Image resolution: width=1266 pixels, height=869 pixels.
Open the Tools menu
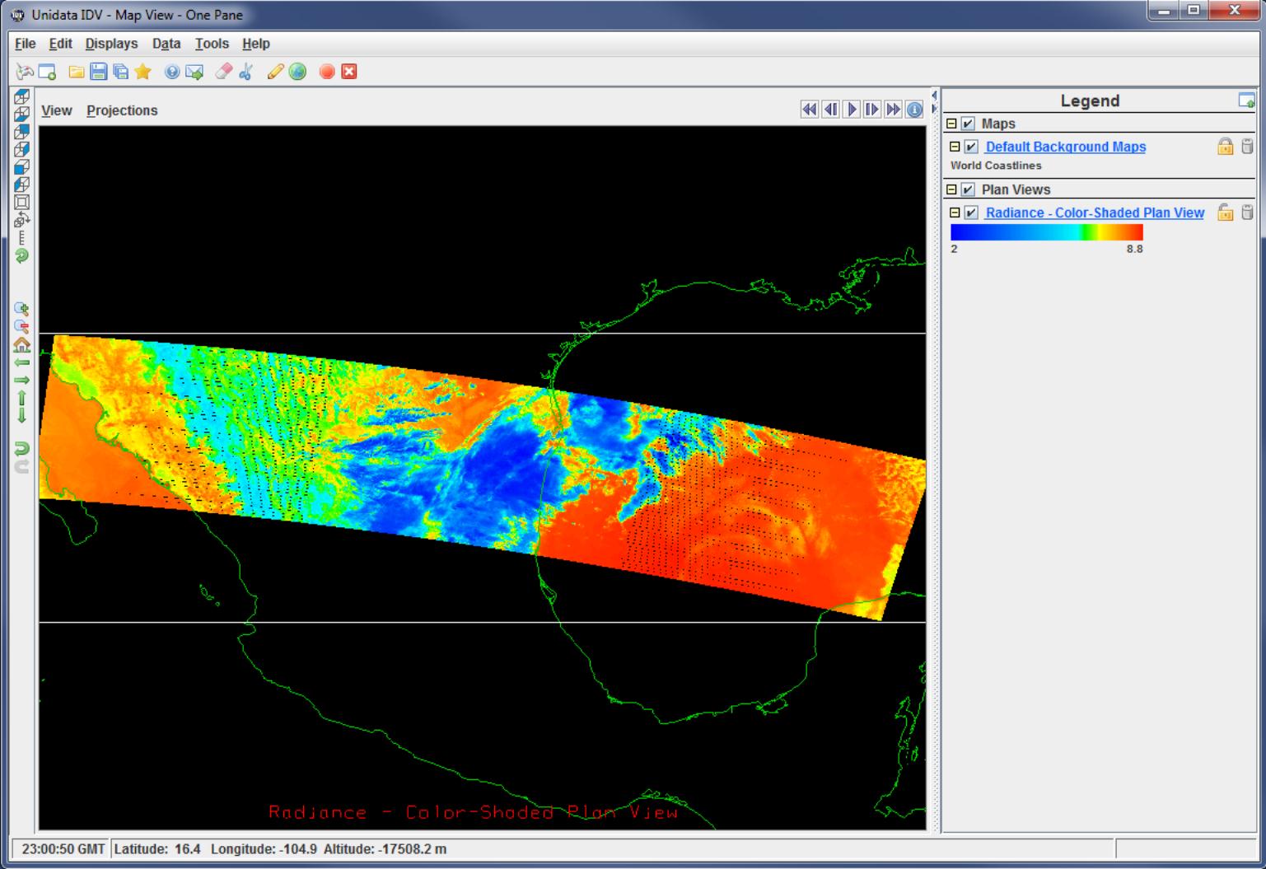pyautogui.click(x=212, y=44)
